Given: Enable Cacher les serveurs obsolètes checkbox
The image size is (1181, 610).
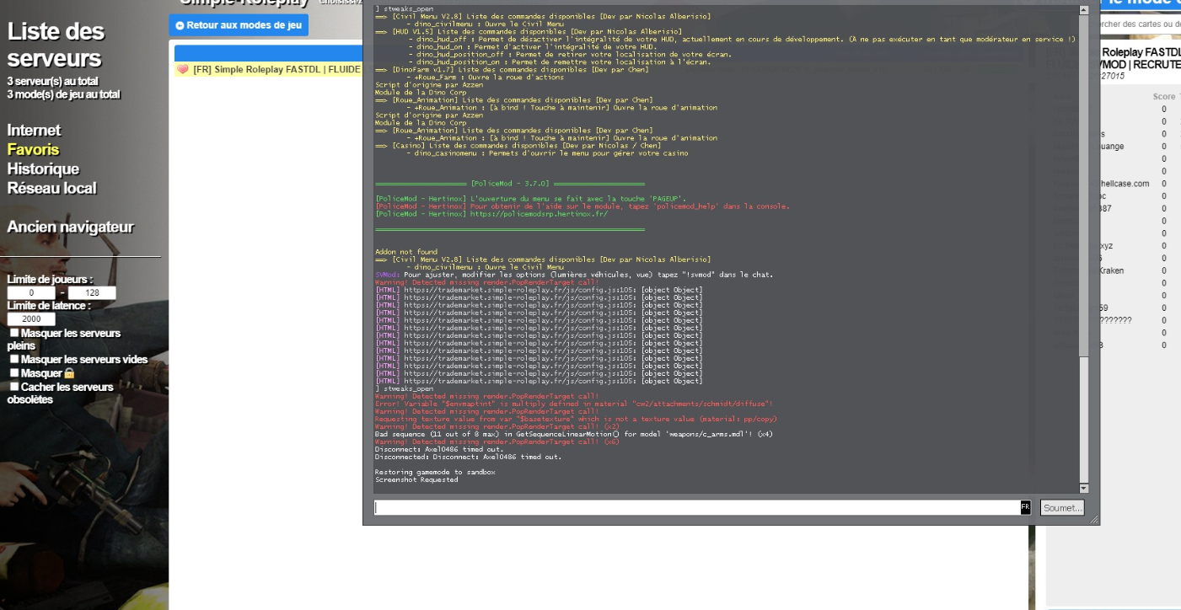Looking at the screenshot, I should tap(14, 387).
